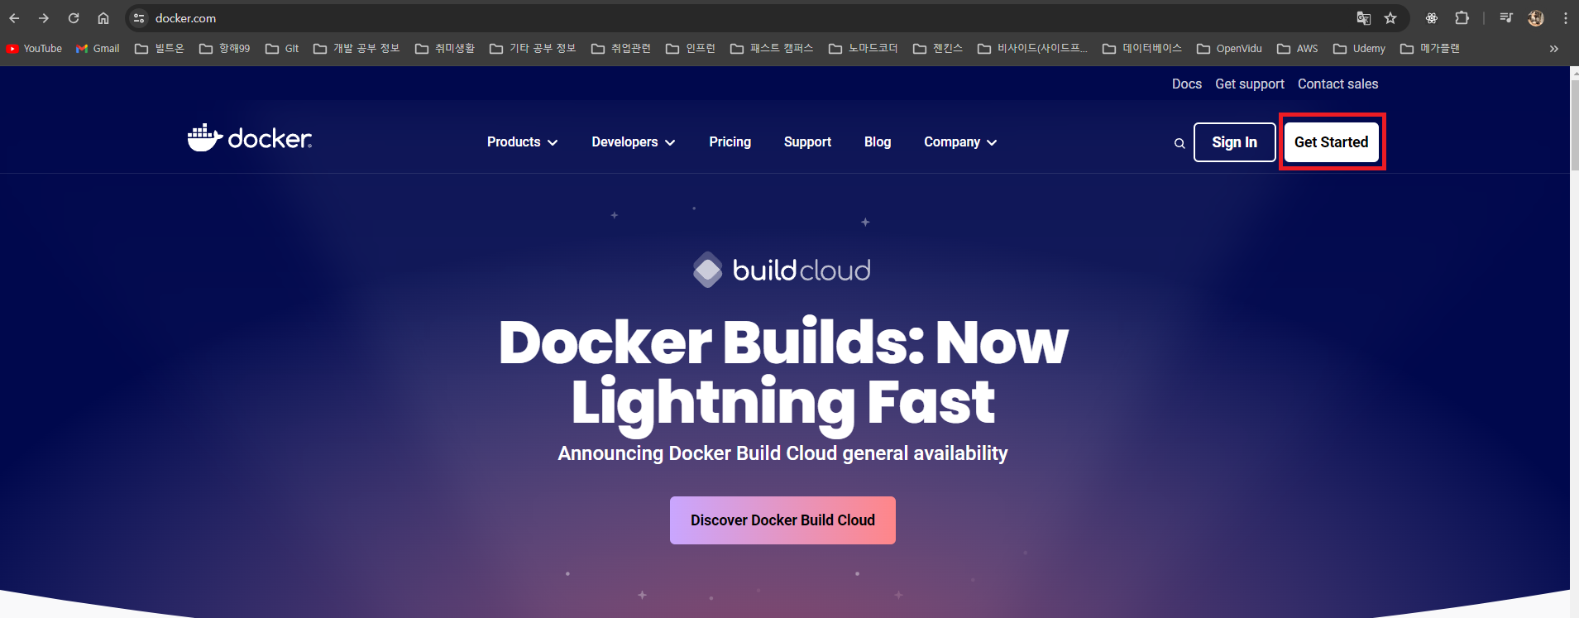Open the Chrome profile avatar
Image resolution: width=1579 pixels, height=618 pixels.
coord(1536,18)
